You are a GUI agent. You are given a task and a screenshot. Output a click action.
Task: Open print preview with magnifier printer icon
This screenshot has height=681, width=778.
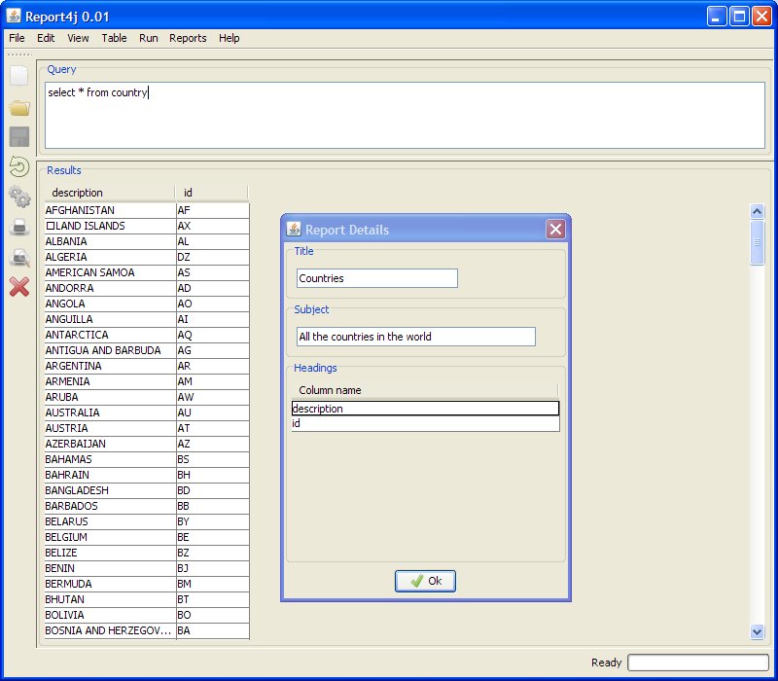pyautogui.click(x=19, y=258)
